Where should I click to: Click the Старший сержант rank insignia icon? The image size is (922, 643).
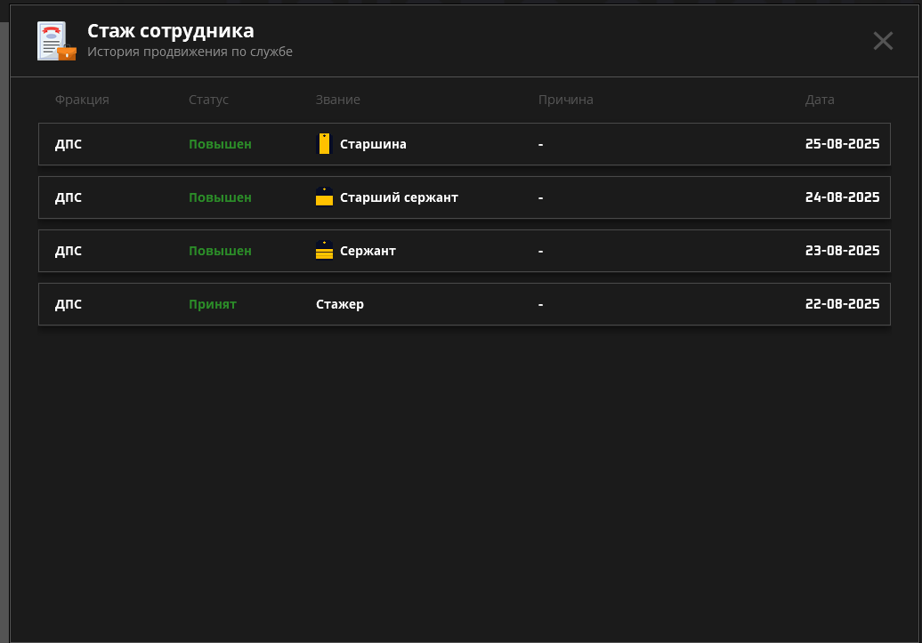click(324, 197)
